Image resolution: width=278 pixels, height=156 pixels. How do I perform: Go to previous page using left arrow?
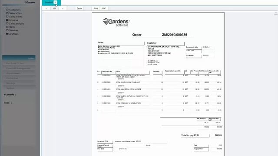pyautogui.click(x=46, y=9)
